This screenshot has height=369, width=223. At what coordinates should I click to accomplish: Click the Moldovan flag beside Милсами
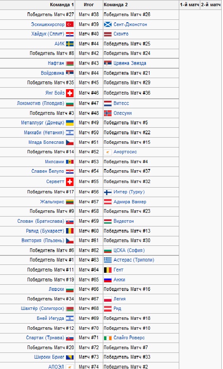coord(70,162)
